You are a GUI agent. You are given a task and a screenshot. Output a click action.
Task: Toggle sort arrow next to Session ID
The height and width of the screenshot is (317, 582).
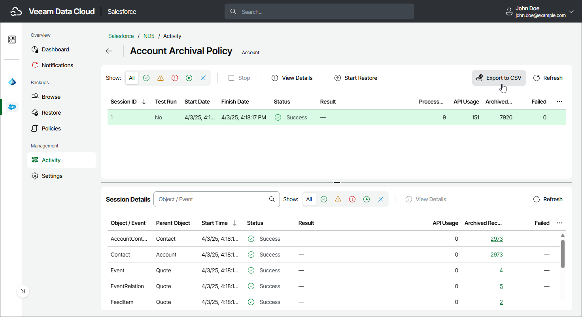pos(144,102)
